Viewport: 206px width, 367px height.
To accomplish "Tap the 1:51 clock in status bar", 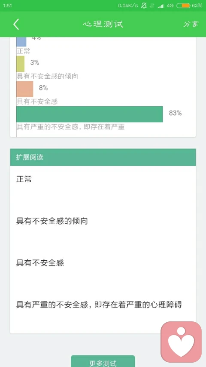I will [7, 6].
